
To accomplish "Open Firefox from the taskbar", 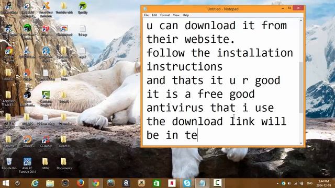I will pyautogui.click(x=80, y=183).
